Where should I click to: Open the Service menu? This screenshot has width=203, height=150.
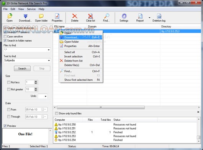(x=31, y=9)
